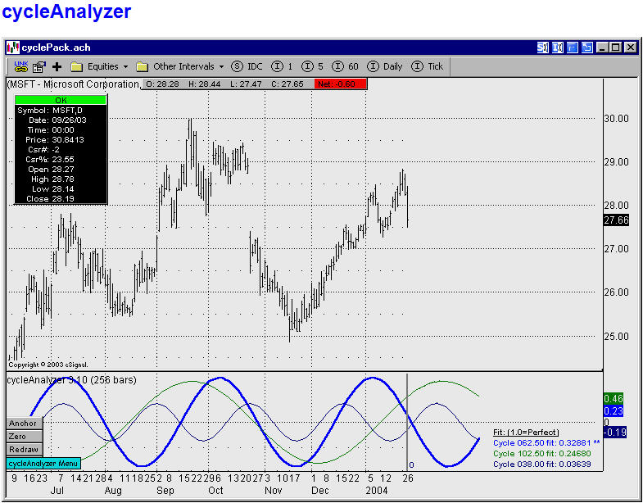Image resolution: width=643 pixels, height=503 pixels.
Task: Switch to the Daily interval
Action: 385,66
